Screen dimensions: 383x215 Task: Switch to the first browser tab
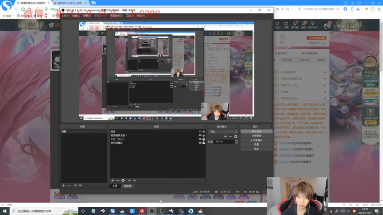33,3
